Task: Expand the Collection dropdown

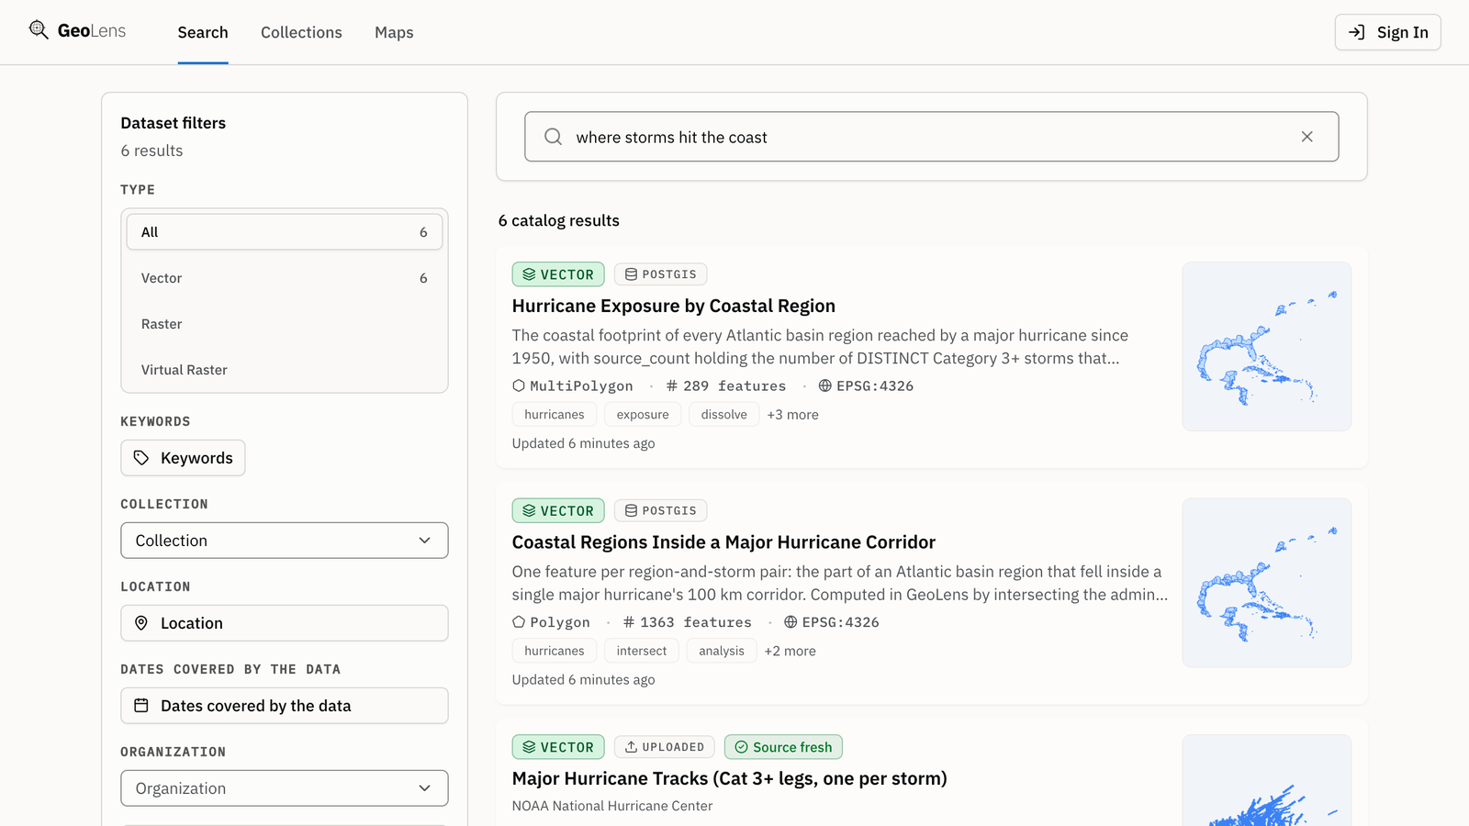Action: [285, 541]
